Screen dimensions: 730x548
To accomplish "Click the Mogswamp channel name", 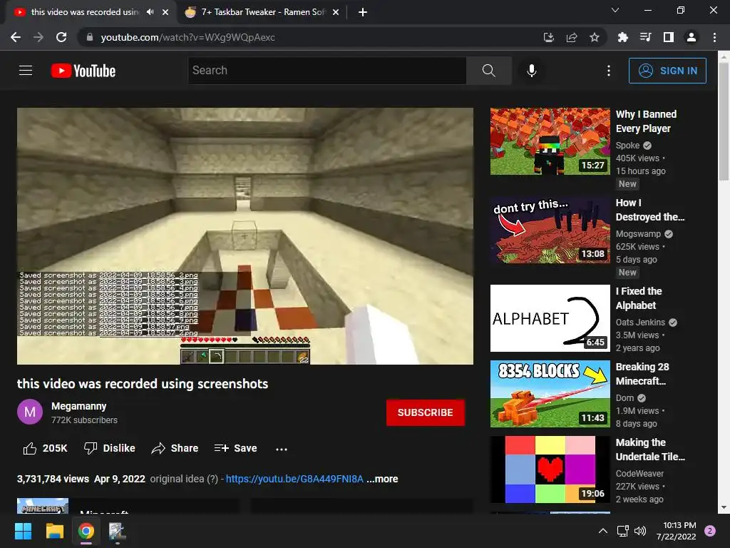I will [638, 234].
